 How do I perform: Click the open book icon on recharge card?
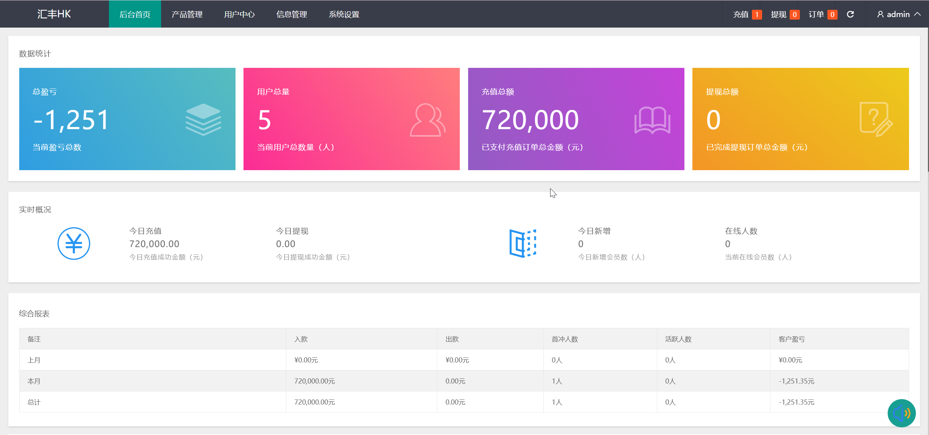coord(652,120)
